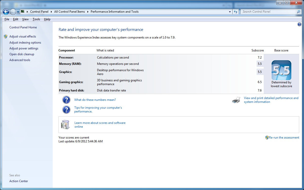Open the Edit menu
This screenshot has width=304, height=190.
[x=16, y=19]
